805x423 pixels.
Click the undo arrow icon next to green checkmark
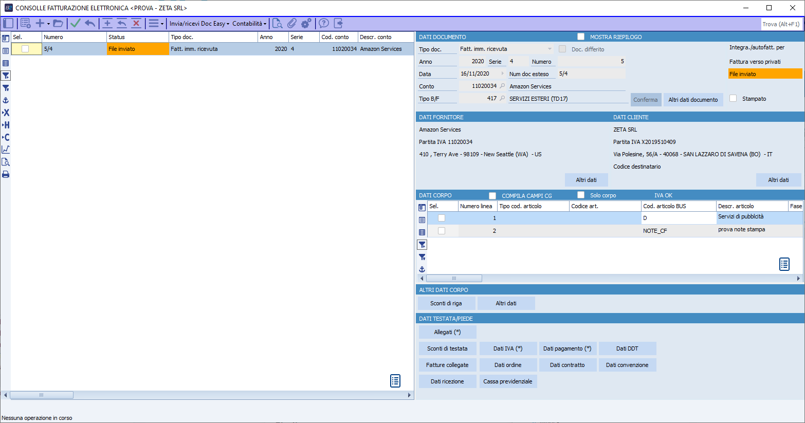click(90, 23)
